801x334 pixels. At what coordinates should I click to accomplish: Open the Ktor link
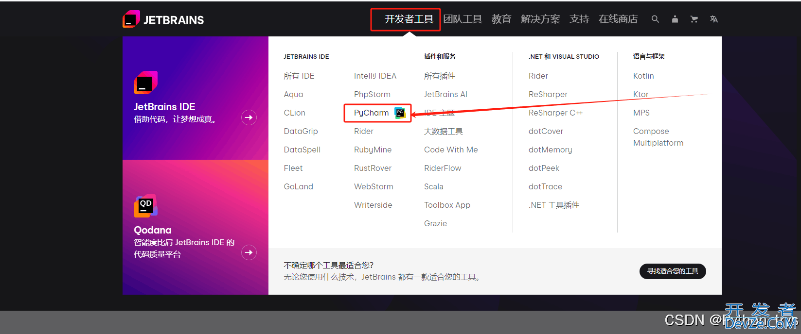(641, 94)
